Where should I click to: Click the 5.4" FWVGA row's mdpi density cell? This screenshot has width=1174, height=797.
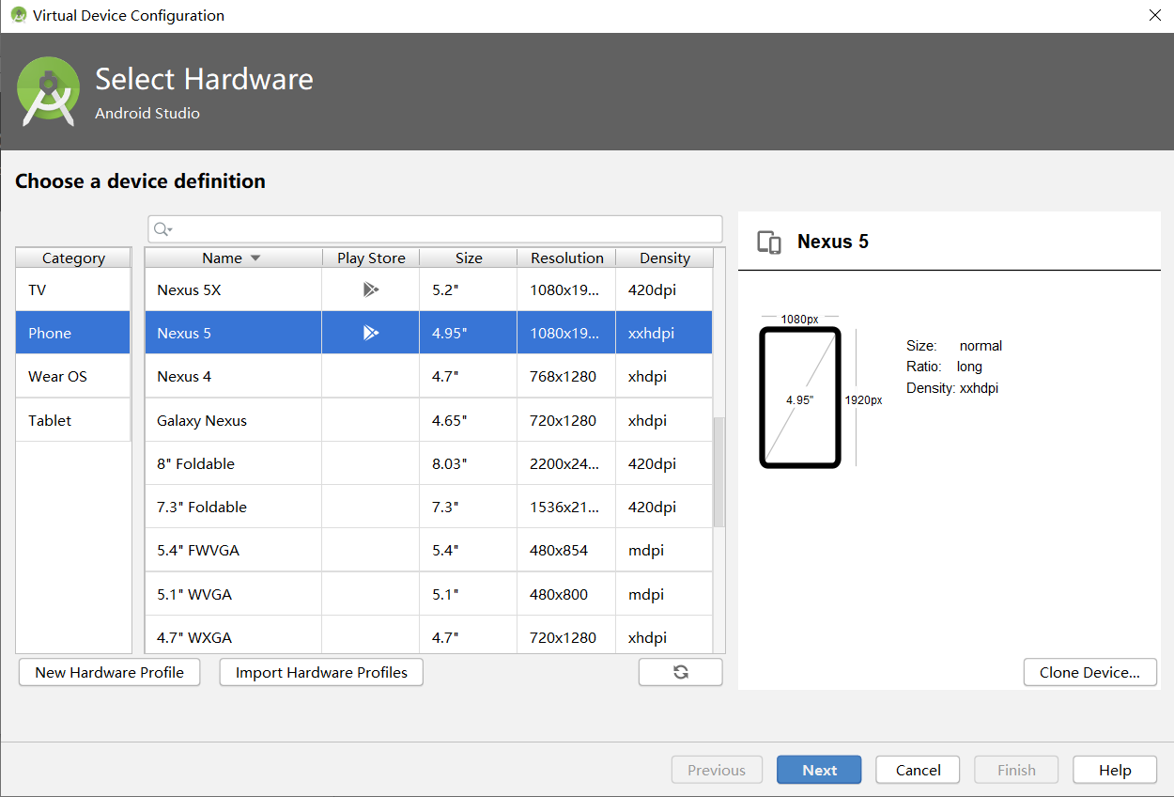tap(664, 550)
